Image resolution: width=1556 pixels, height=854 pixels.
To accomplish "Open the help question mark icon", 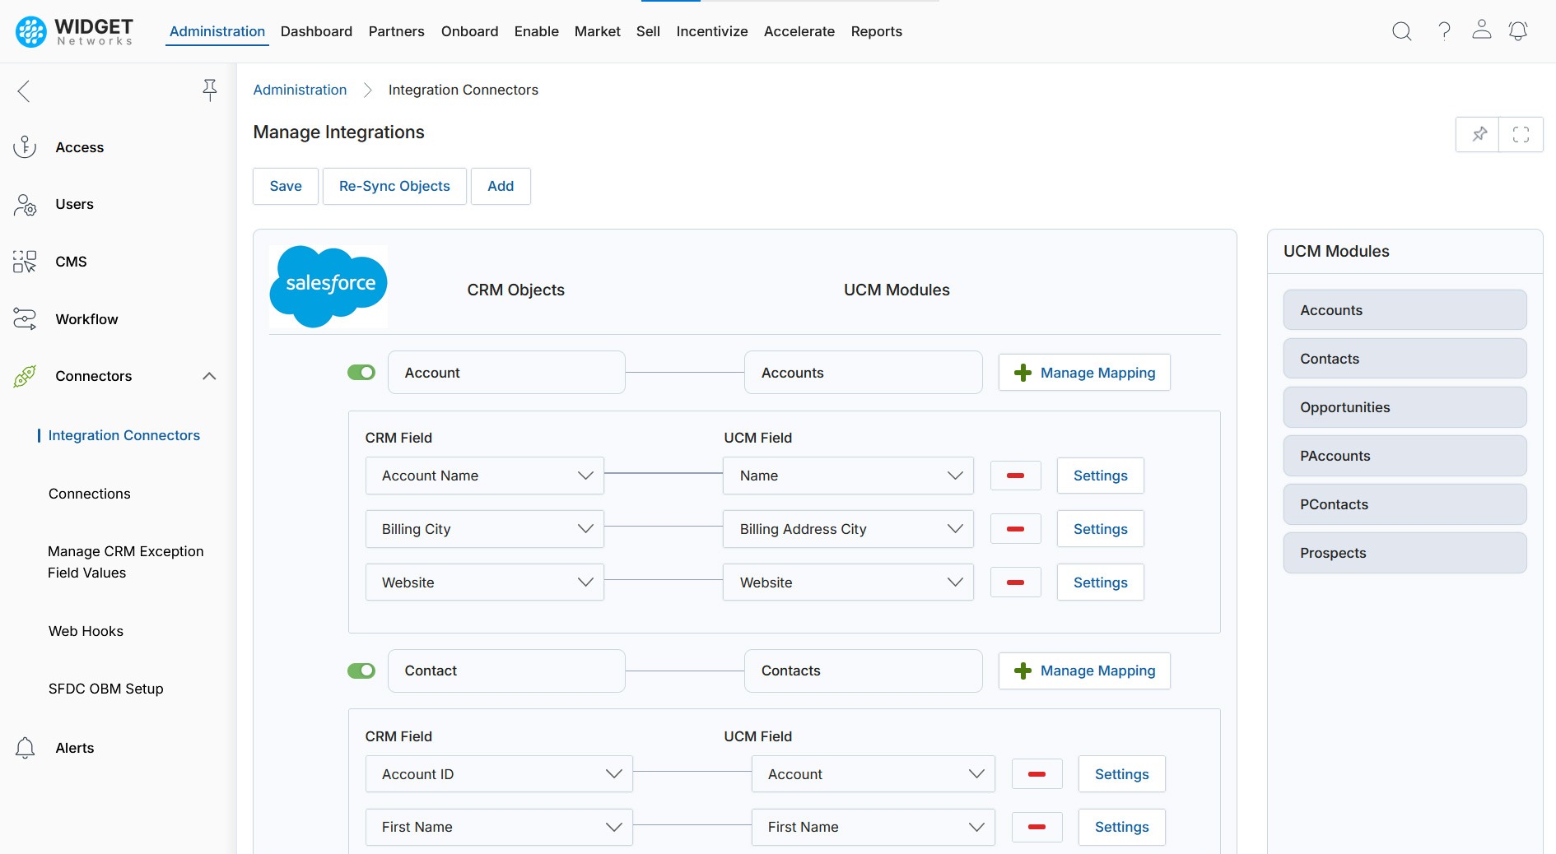I will [x=1444, y=31].
